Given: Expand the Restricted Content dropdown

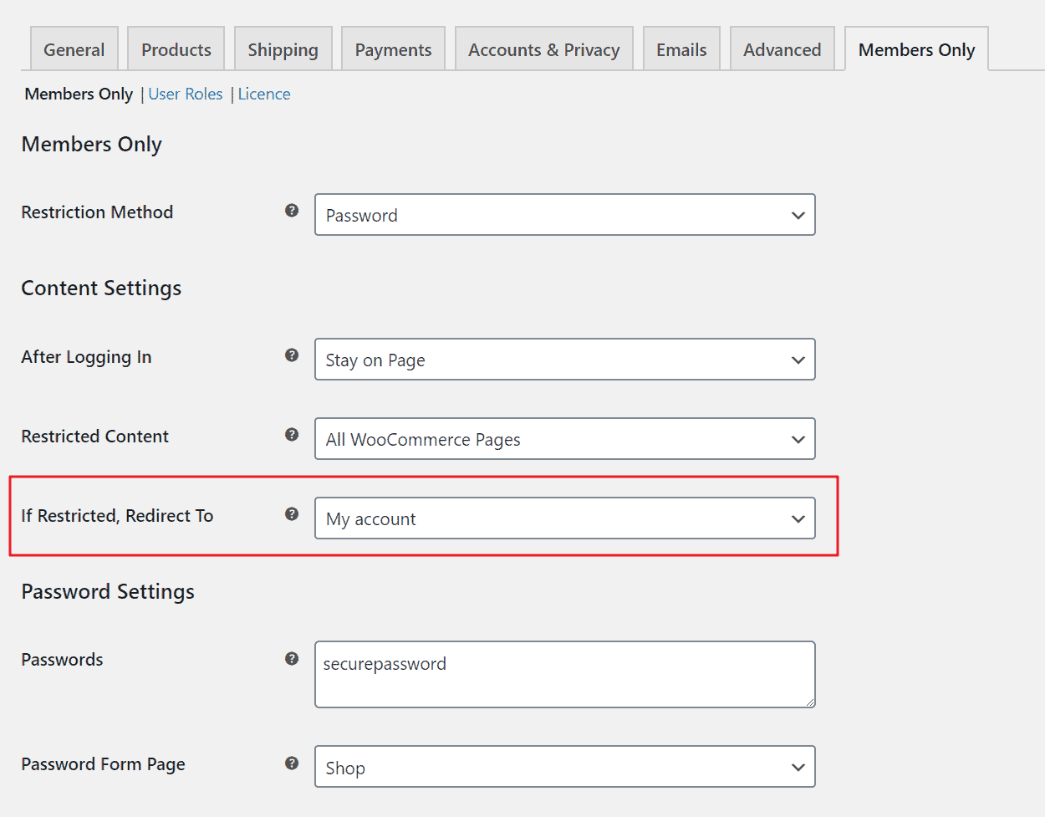Looking at the screenshot, I should [565, 439].
